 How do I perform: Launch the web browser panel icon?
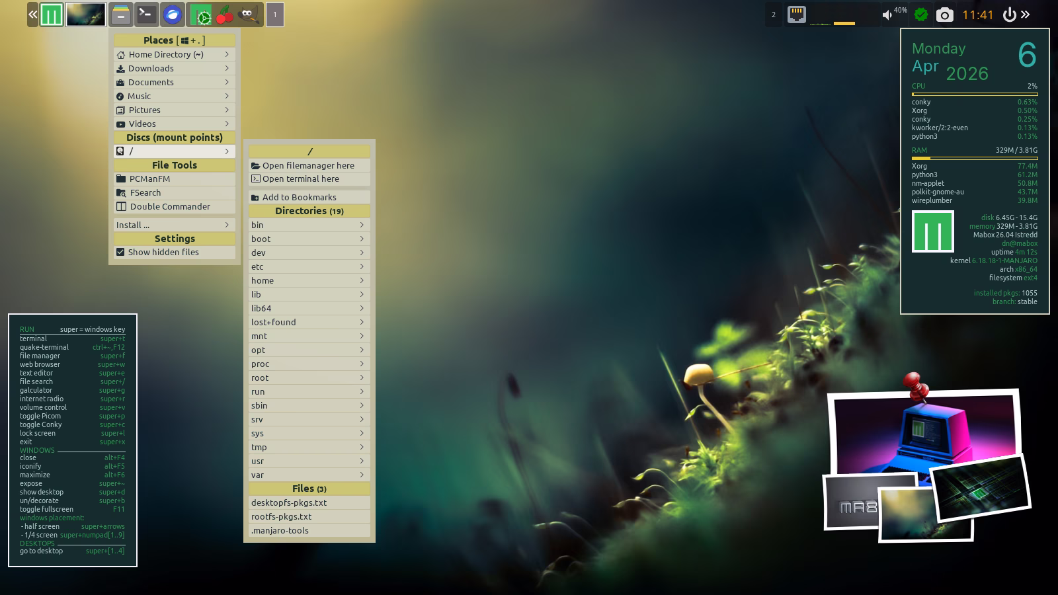coord(173,15)
